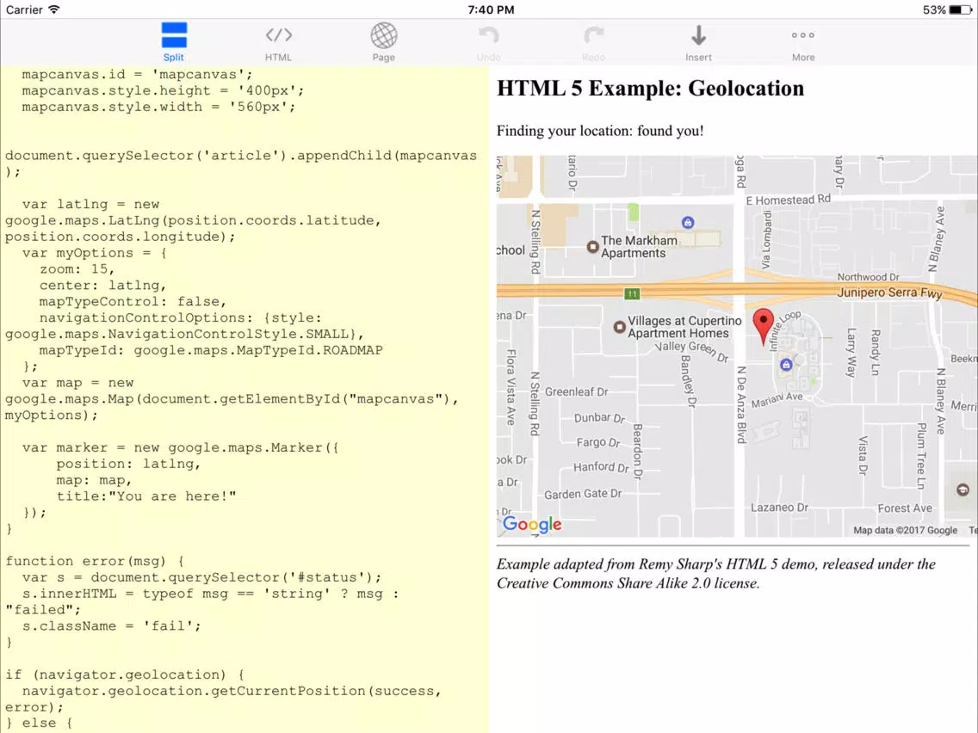
Task: Click The Markham Apartments map marker
Action: pyautogui.click(x=592, y=247)
